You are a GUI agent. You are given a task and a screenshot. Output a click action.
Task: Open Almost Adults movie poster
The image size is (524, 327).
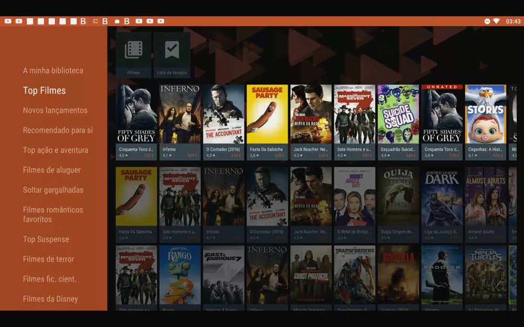486,197
